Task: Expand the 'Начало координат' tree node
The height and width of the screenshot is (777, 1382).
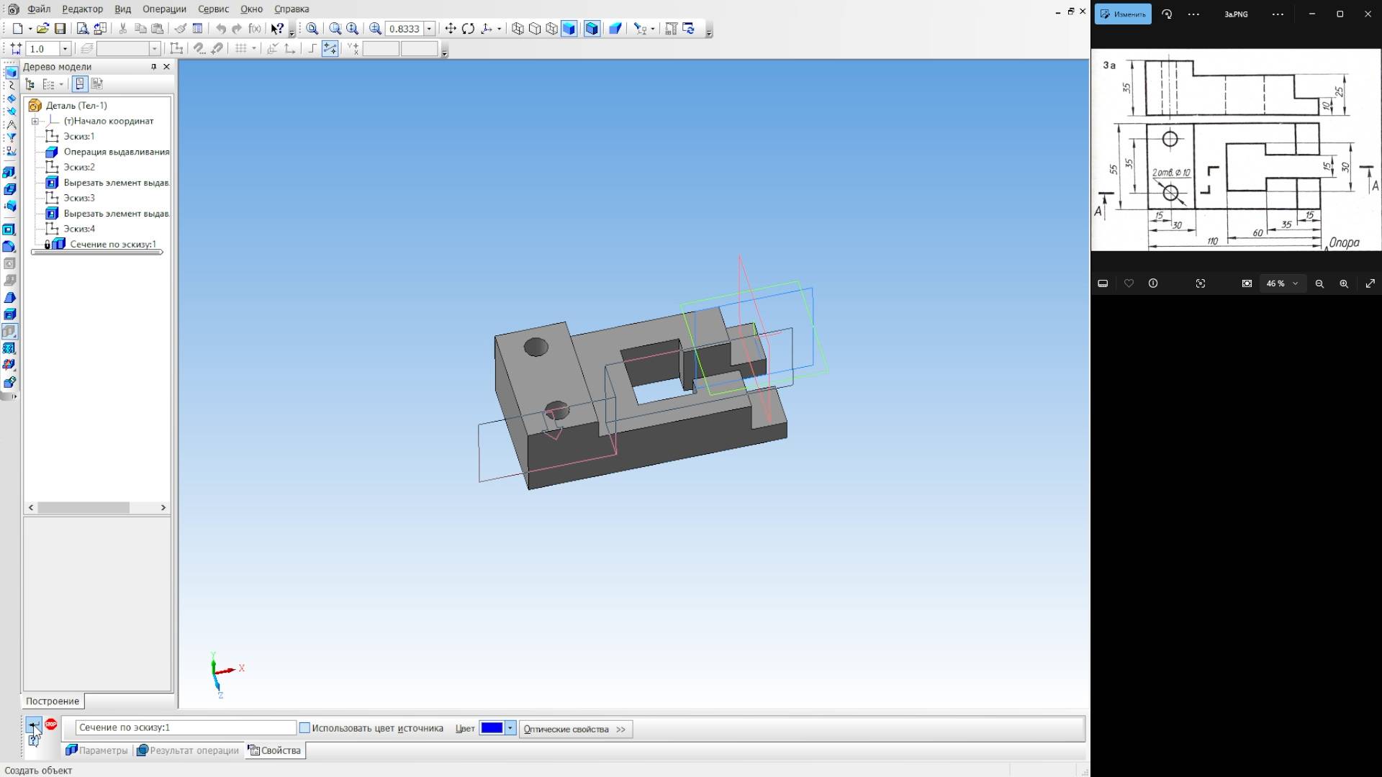Action: (35, 121)
